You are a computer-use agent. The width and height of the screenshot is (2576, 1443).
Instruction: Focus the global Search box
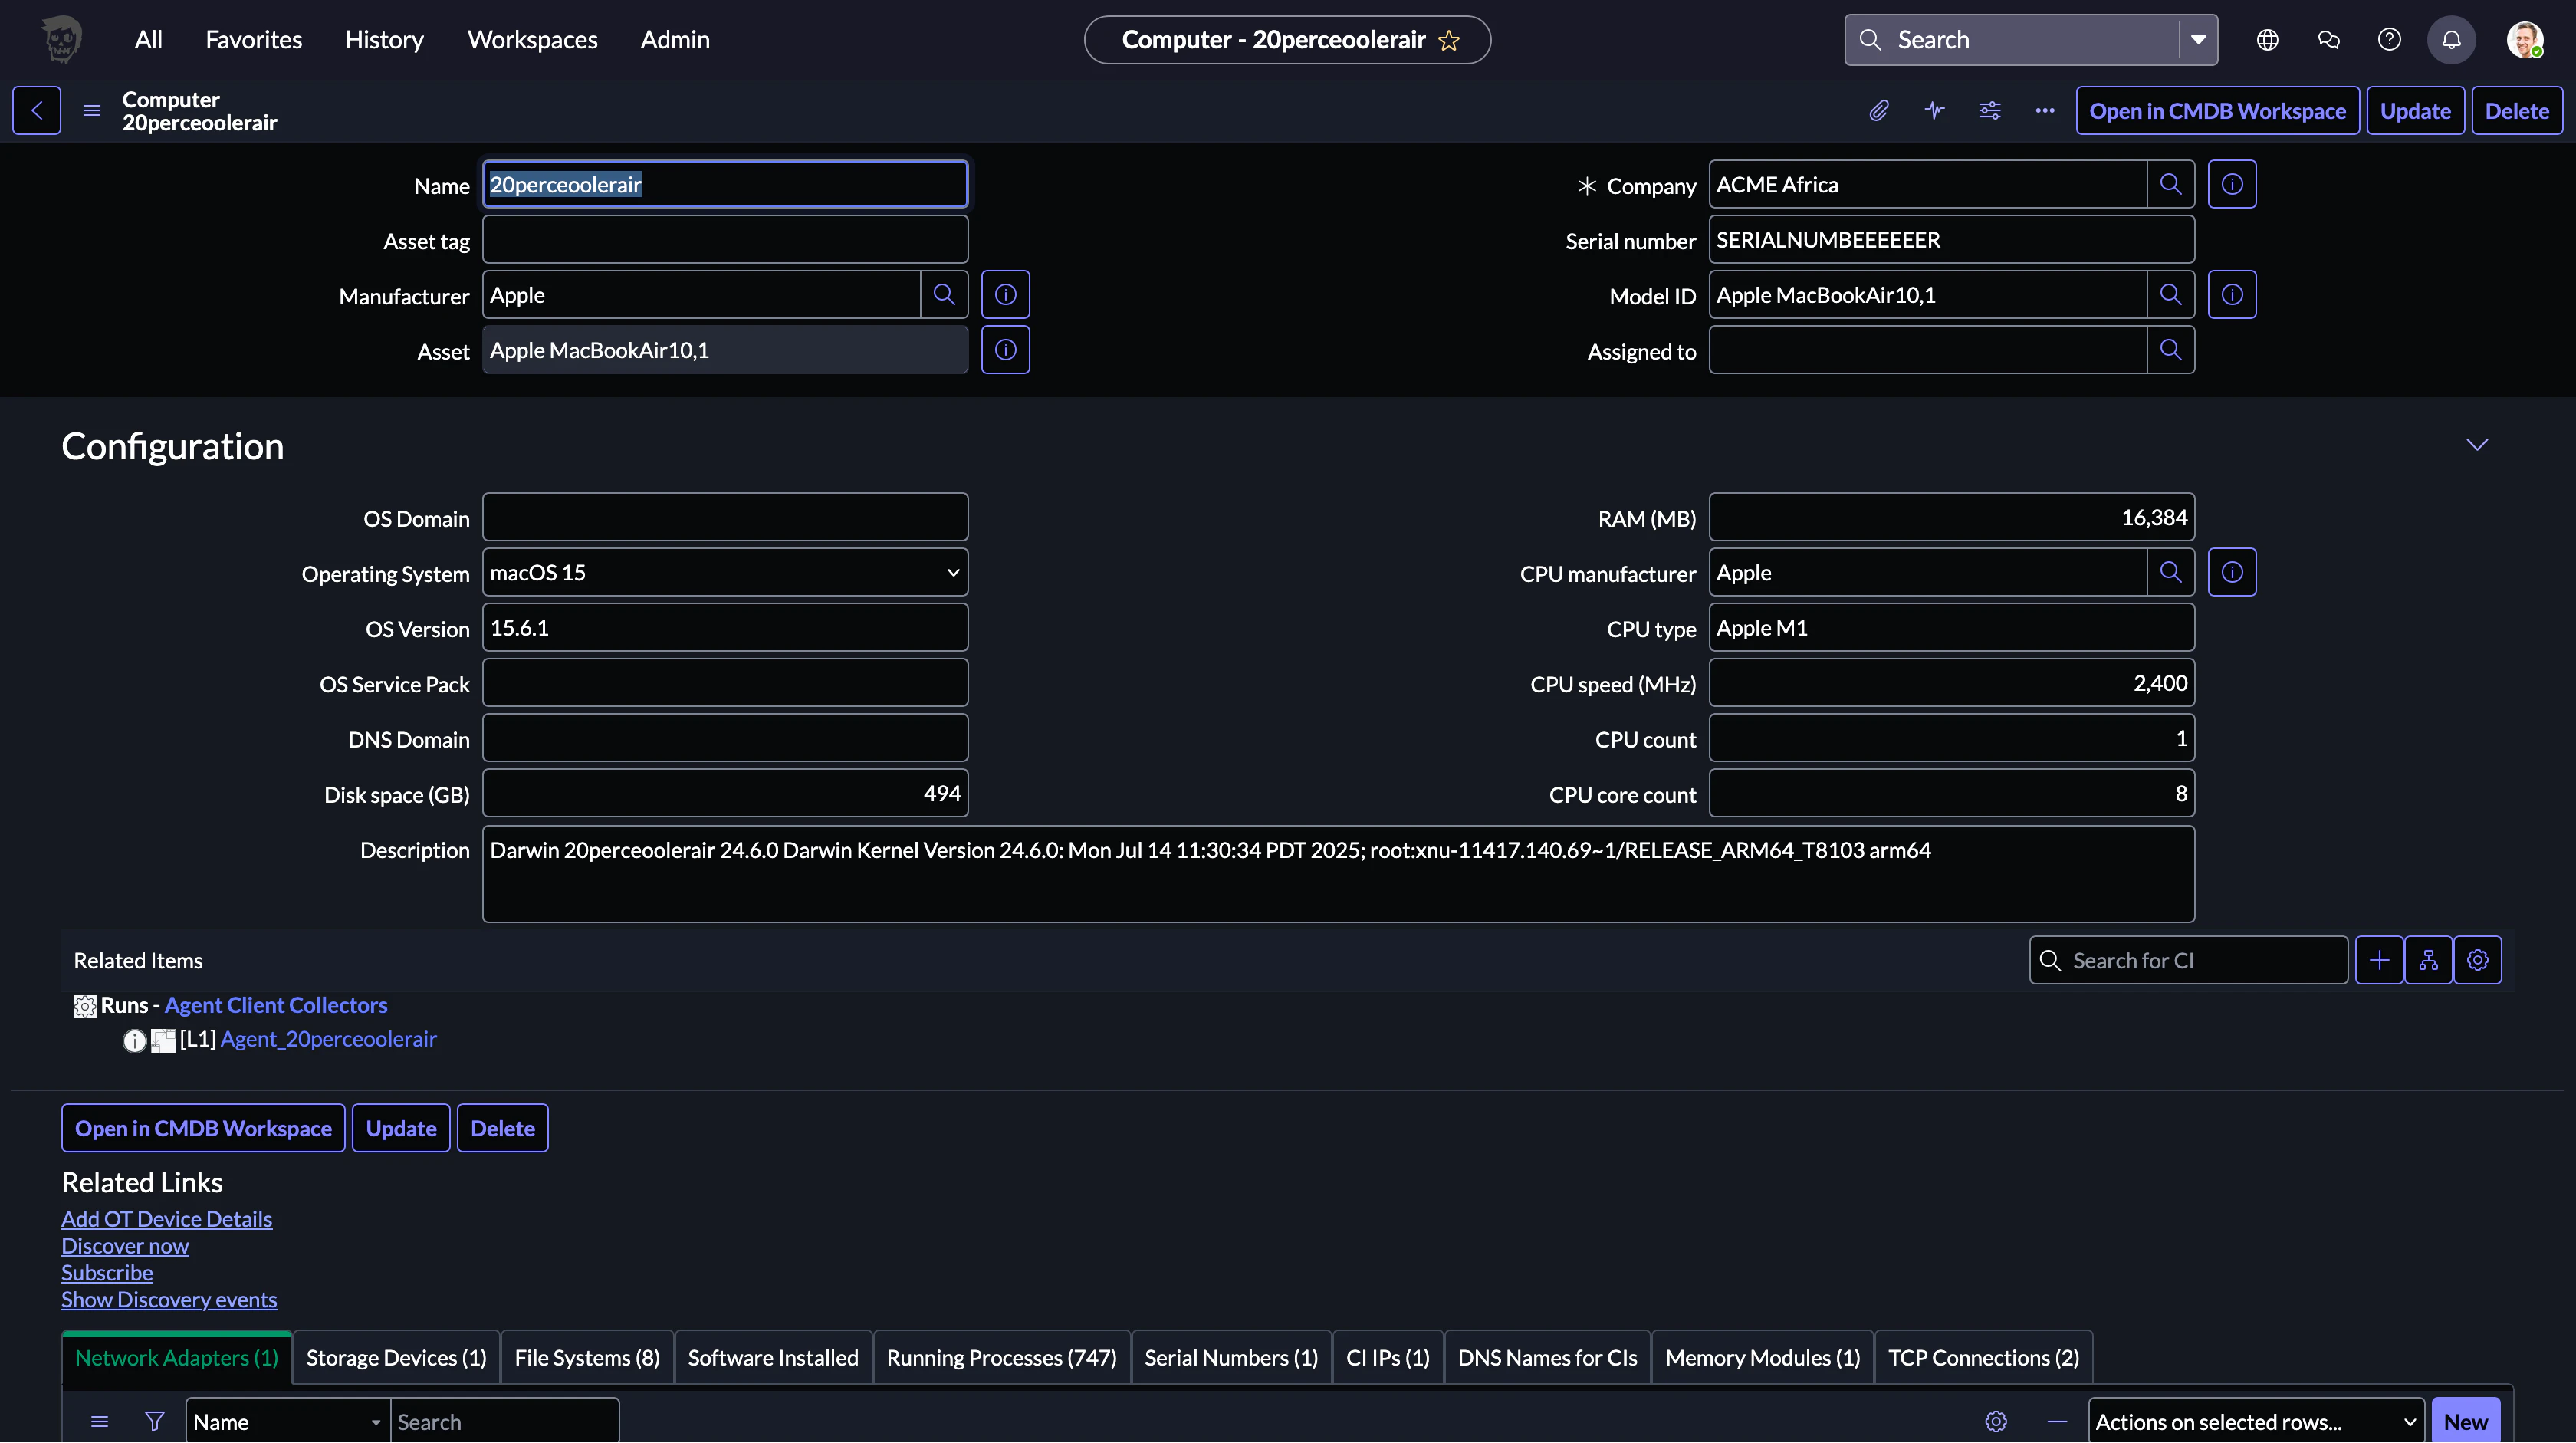(x=2012, y=40)
